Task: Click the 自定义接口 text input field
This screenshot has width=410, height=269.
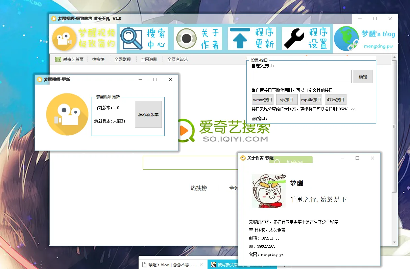Action: coord(302,76)
